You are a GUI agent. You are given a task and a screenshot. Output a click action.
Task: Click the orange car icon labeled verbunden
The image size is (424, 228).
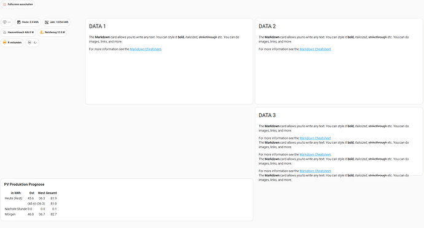pyautogui.click(x=4, y=42)
